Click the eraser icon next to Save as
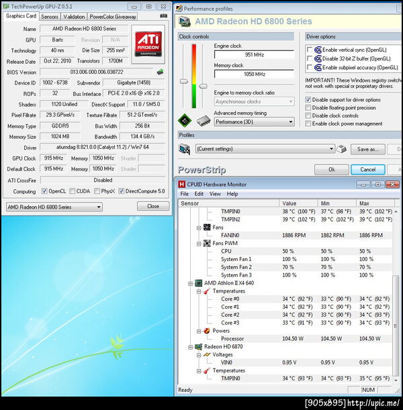The height and width of the screenshot is (410, 403). 341,149
